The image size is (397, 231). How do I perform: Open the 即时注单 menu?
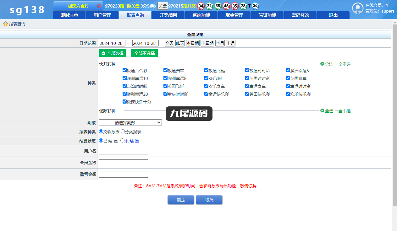pyautogui.click(x=69, y=15)
